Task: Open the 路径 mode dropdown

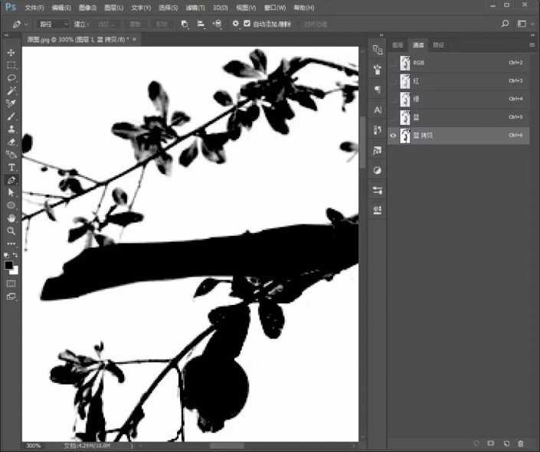Action: pyautogui.click(x=54, y=24)
